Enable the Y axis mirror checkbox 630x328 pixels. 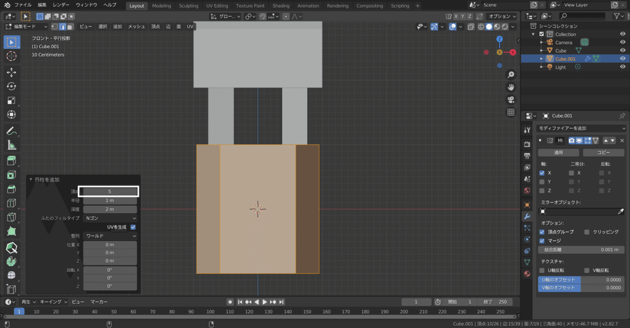click(x=542, y=182)
